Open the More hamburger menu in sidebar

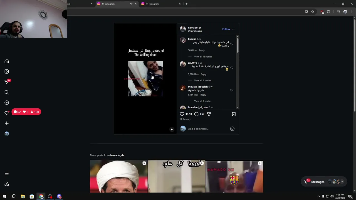tap(7, 173)
